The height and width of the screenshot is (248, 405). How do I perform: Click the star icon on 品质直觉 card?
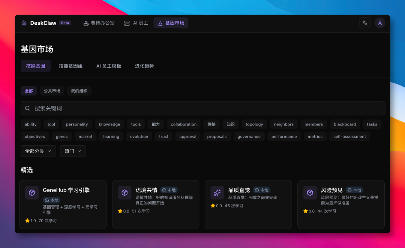click(213, 206)
